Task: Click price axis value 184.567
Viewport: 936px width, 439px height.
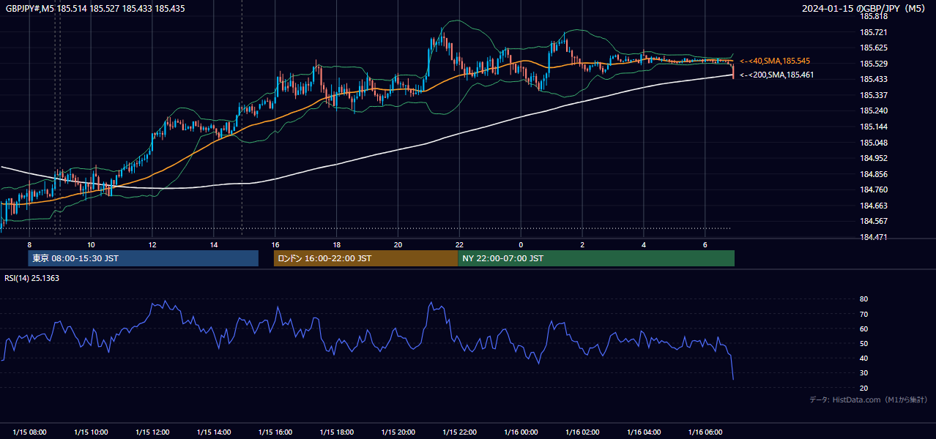Action: [873, 221]
